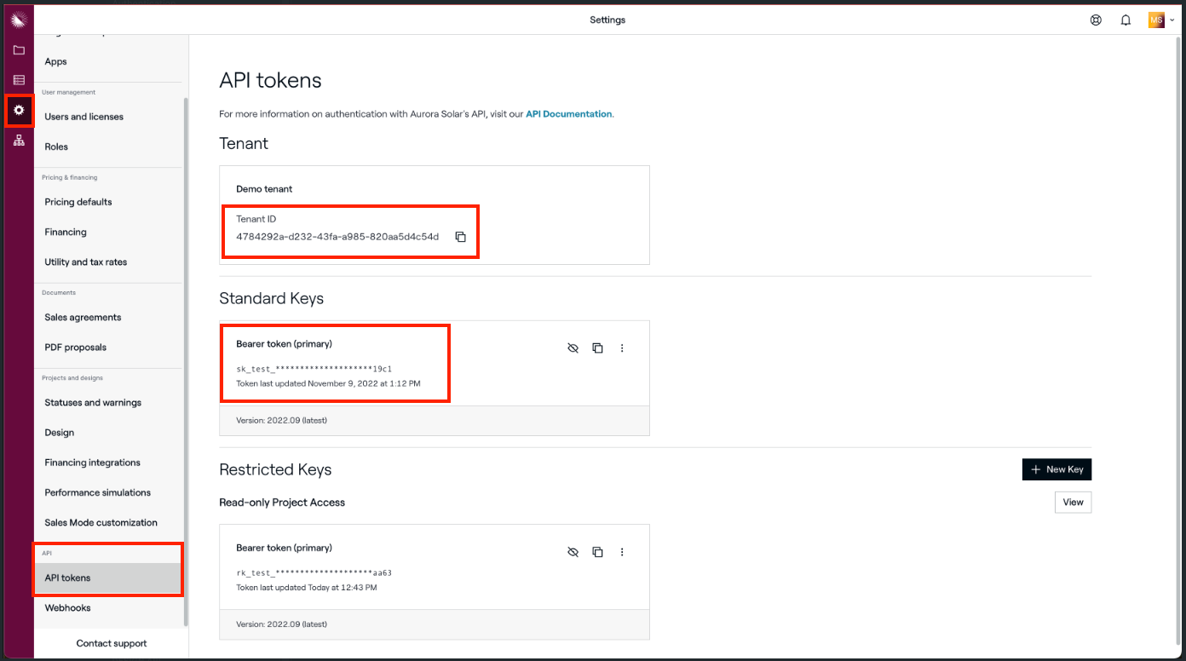Viewport: 1186px width, 661px height.
Task: Click the Restricted Keys section heading
Action: (275, 469)
